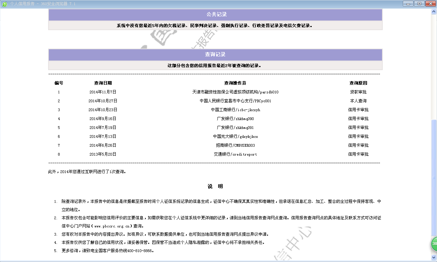The width and height of the screenshot is (437, 262).
Task: Click the 查询记录 section header
Action: tap(215, 55)
